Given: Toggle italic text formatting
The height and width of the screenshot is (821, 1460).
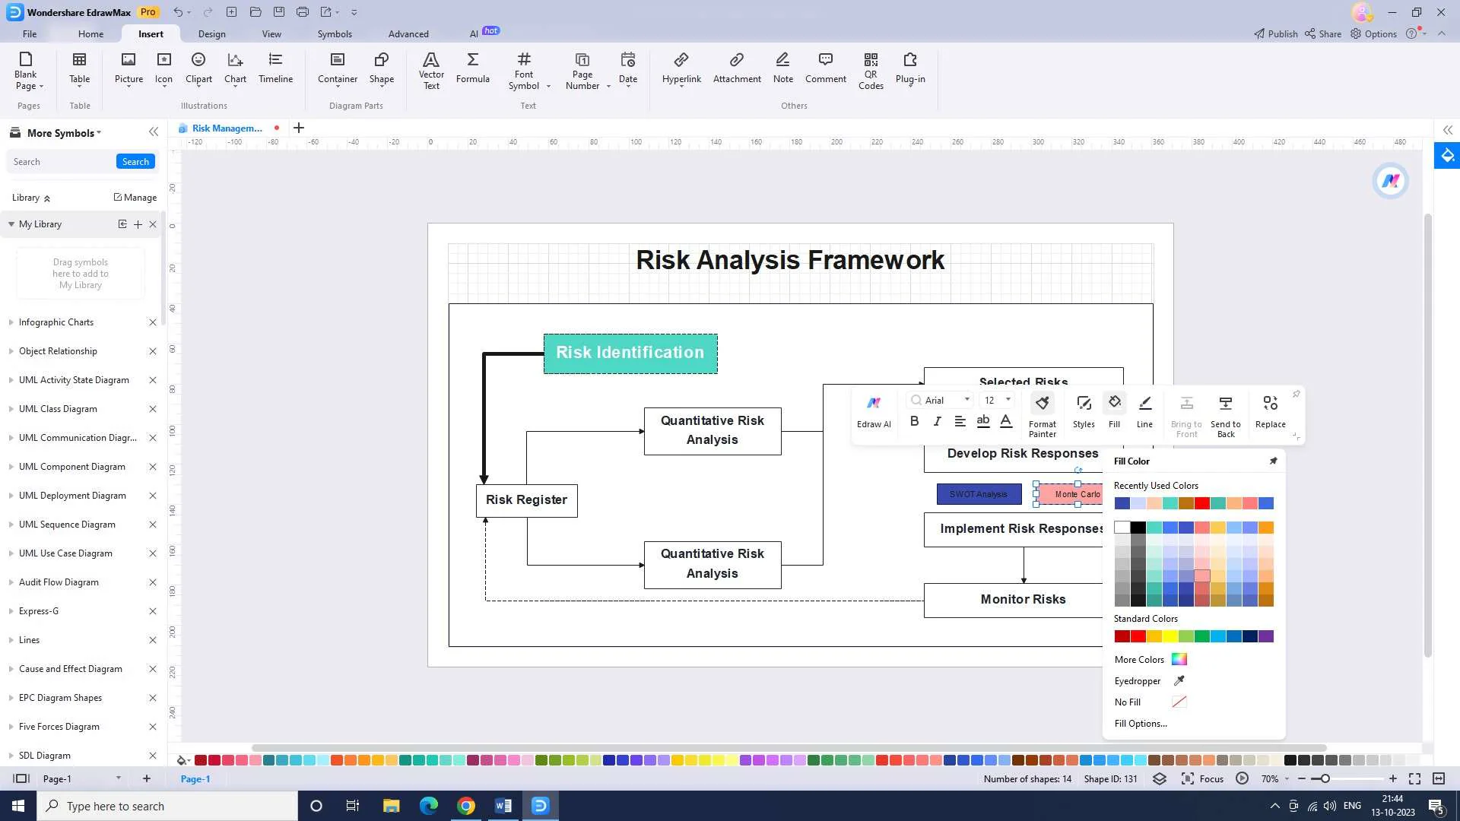Looking at the screenshot, I should click(937, 421).
